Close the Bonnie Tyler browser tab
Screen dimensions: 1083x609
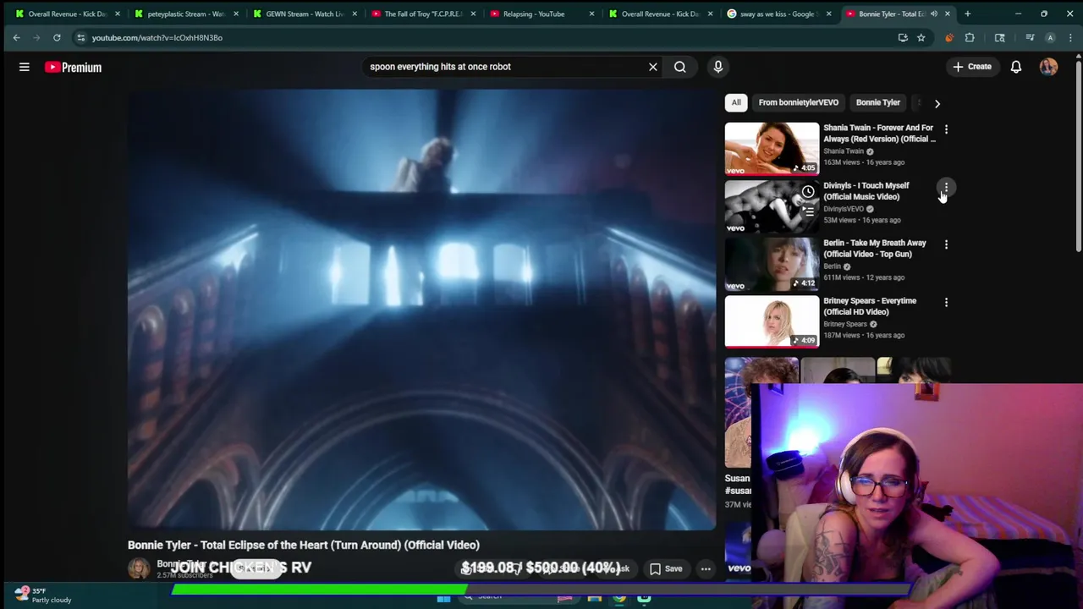click(947, 14)
